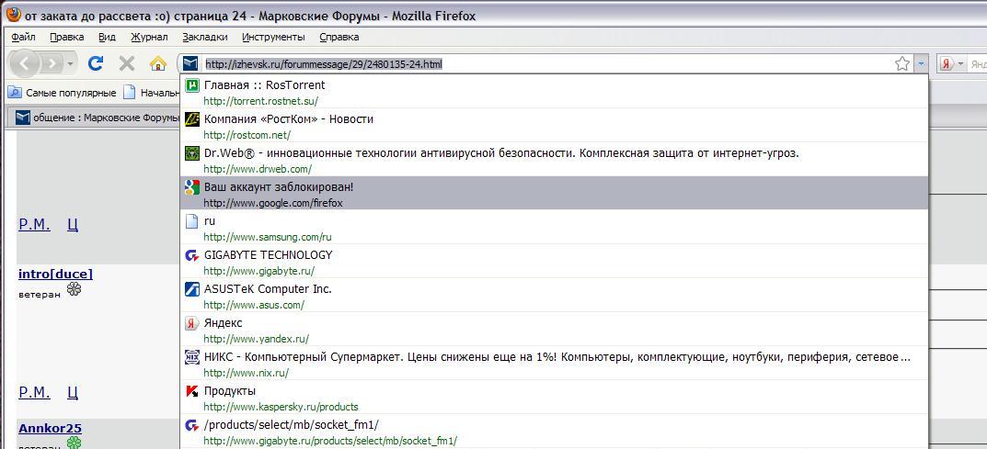Click the site identity icon in address bar

click(190, 63)
